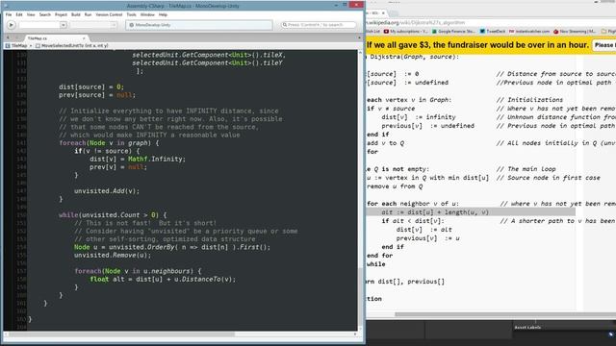
Task: Click the 'Reset Labels' label at bottom
Action: pyautogui.click(x=527, y=327)
